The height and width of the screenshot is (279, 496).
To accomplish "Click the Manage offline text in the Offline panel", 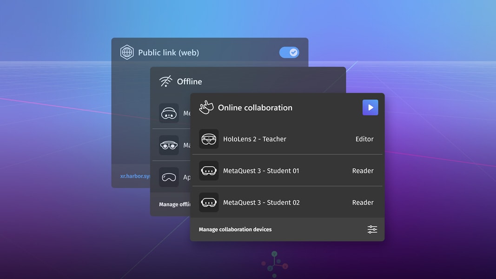I will point(174,205).
